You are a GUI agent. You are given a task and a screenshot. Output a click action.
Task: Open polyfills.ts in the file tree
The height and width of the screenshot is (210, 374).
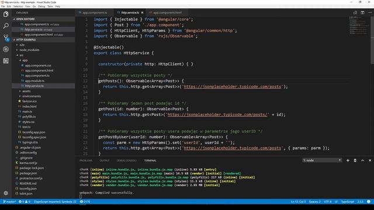pyautogui.click(x=29, y=117)
